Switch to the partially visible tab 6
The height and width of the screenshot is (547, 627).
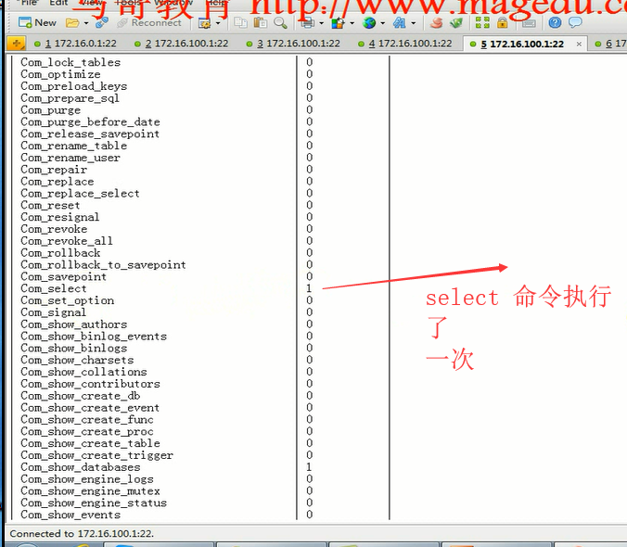609,44
